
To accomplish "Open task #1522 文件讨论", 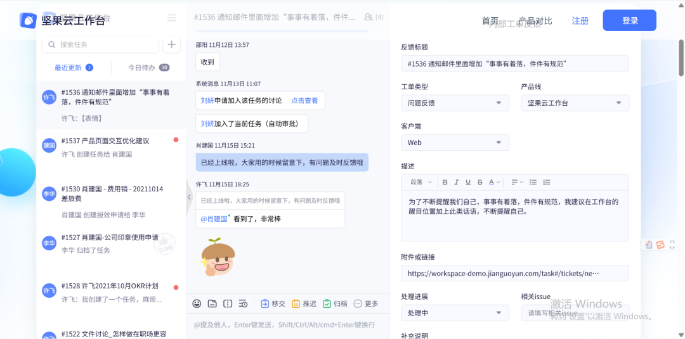I will click(111, 333).
